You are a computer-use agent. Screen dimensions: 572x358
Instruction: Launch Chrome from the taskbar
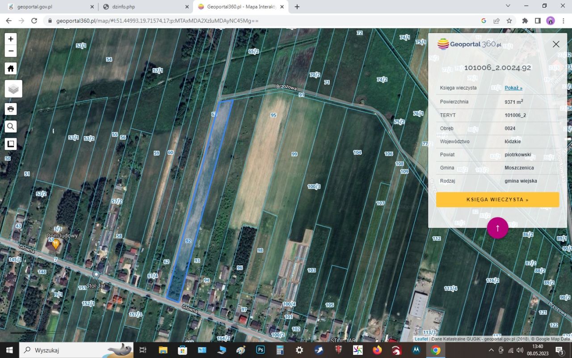[435, 350]
